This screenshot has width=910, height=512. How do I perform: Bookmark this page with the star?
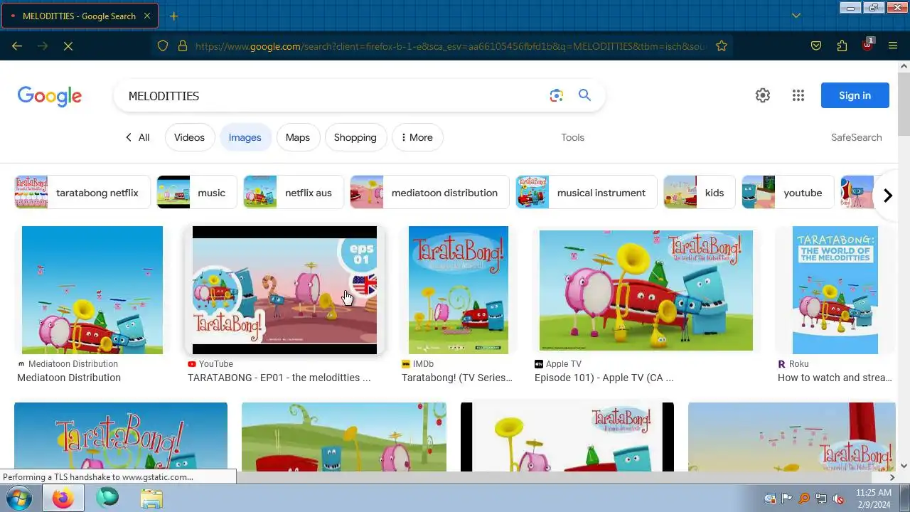[722, 46]
